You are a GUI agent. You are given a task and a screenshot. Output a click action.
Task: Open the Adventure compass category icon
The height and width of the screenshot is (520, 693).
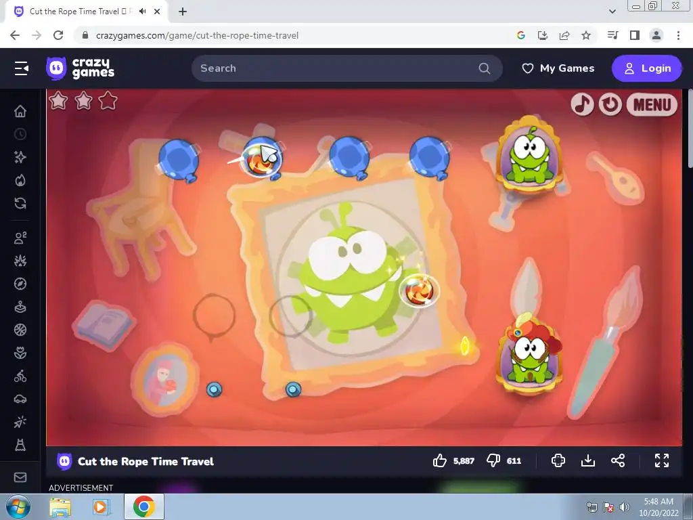tap(20, 284)
